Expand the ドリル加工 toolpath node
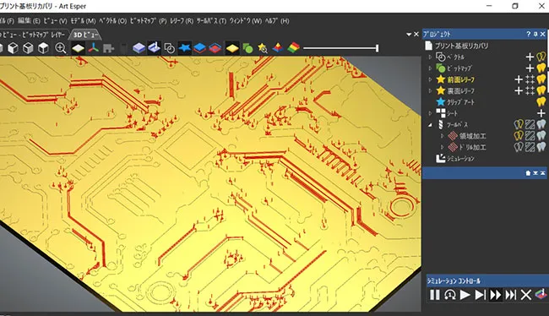 [442, 147]
